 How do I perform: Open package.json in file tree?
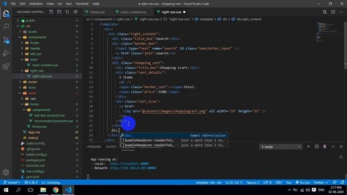point(35,160)
